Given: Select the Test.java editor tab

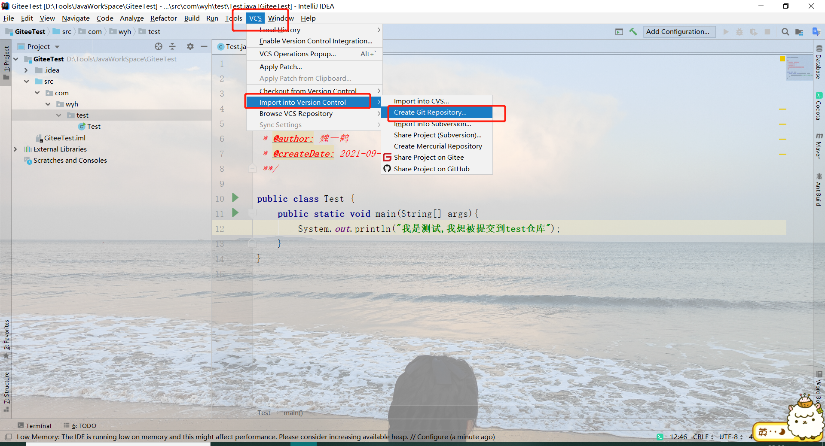Looking at the screenshot, I should [231, 46].
